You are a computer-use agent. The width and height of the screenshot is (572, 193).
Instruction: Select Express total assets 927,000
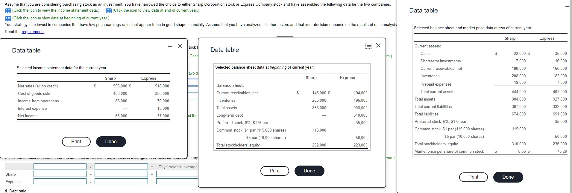pos(560,99)
